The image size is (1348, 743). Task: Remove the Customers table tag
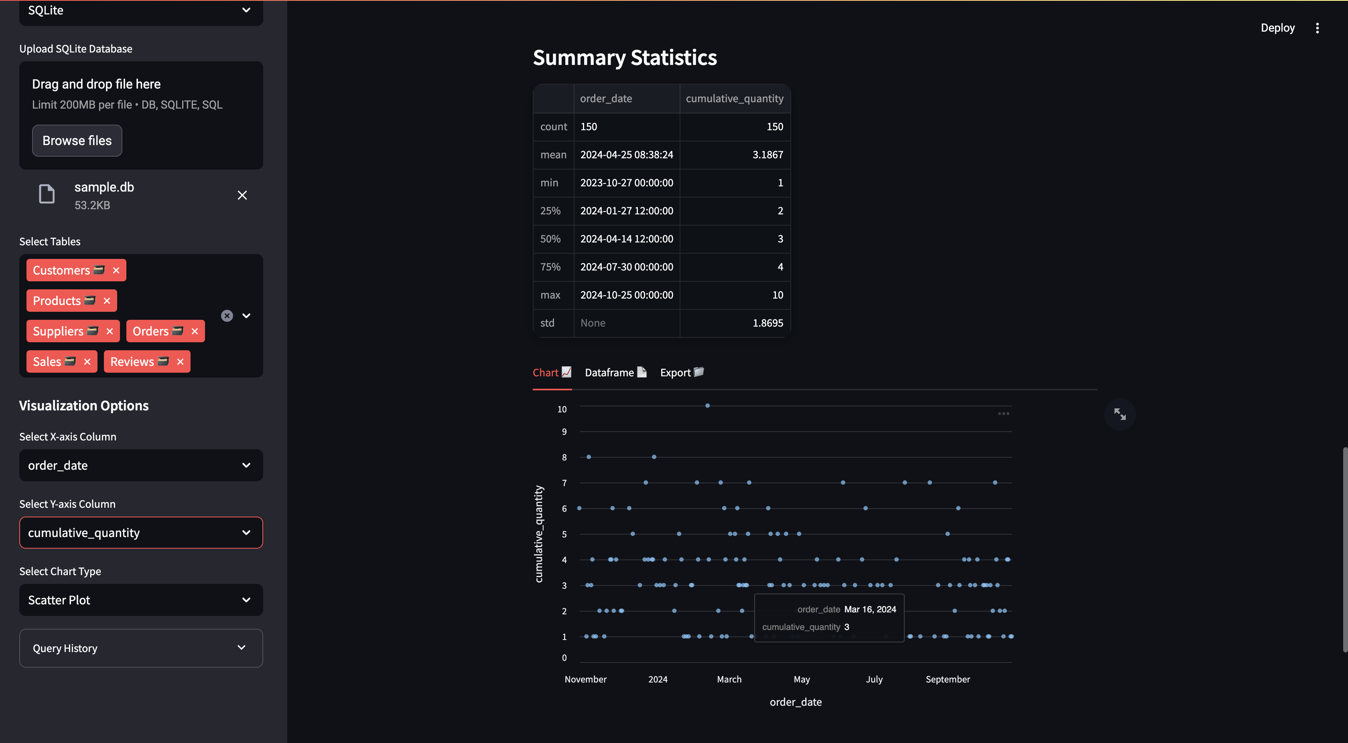pos(116,271)
